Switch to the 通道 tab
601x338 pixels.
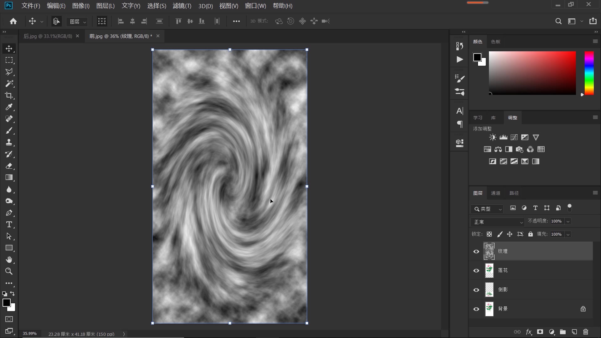[495, 193]
